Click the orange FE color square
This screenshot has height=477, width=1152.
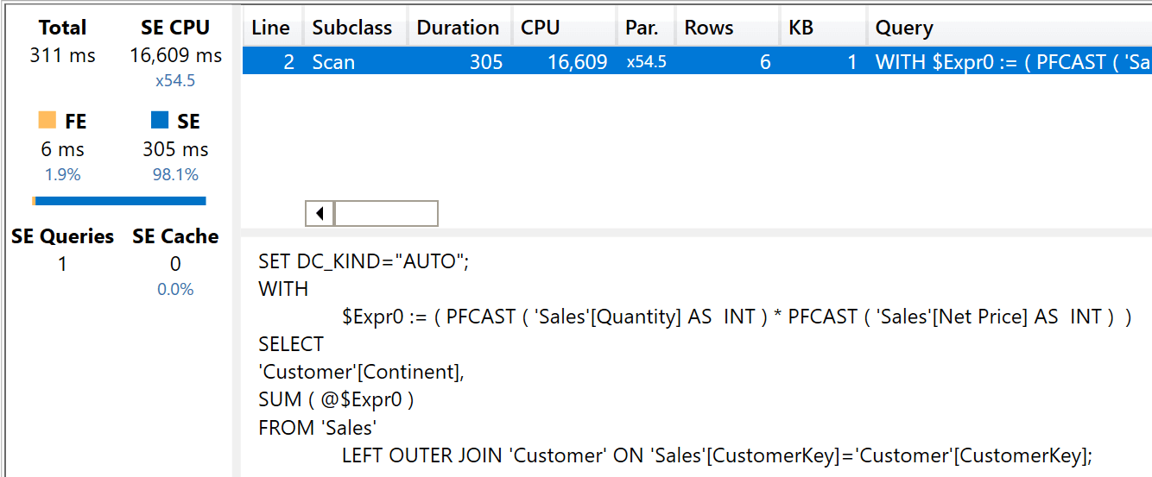click(x=47, y=119)
